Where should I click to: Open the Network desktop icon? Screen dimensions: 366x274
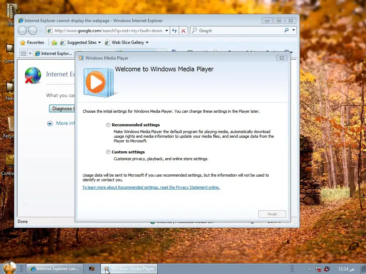(x=10, y=90)
